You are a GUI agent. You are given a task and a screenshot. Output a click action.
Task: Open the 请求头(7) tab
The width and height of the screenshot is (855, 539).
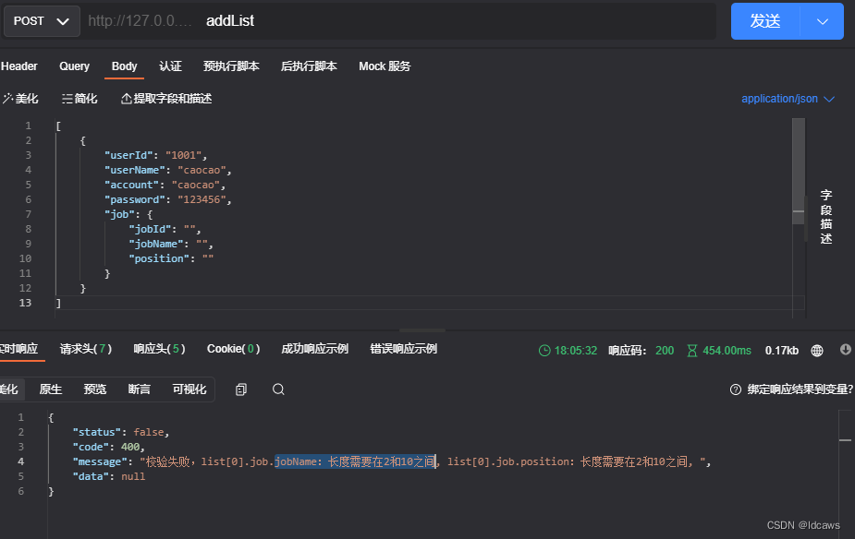86,349
